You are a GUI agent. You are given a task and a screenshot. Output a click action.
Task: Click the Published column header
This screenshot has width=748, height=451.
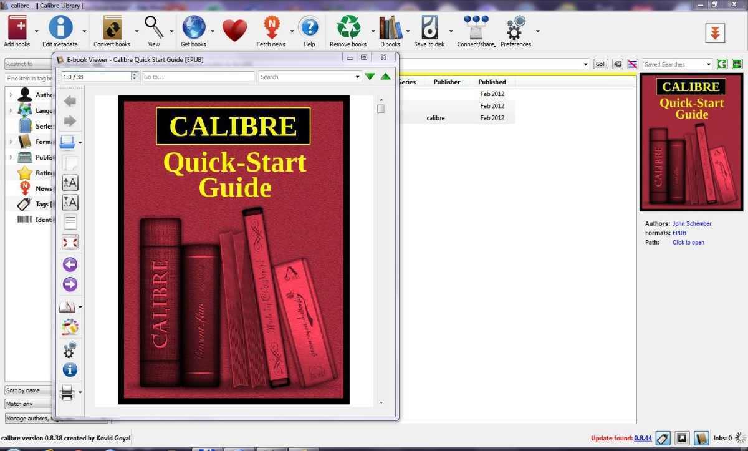click(492, 82)
